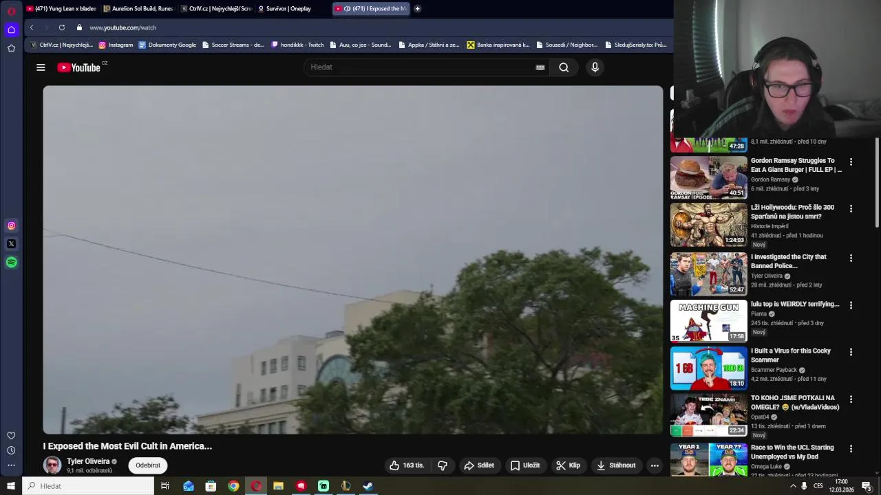Open X (Twitter) in Opera sidebar
The height and width of the screenshot is (495, 881).
(11, 244)
